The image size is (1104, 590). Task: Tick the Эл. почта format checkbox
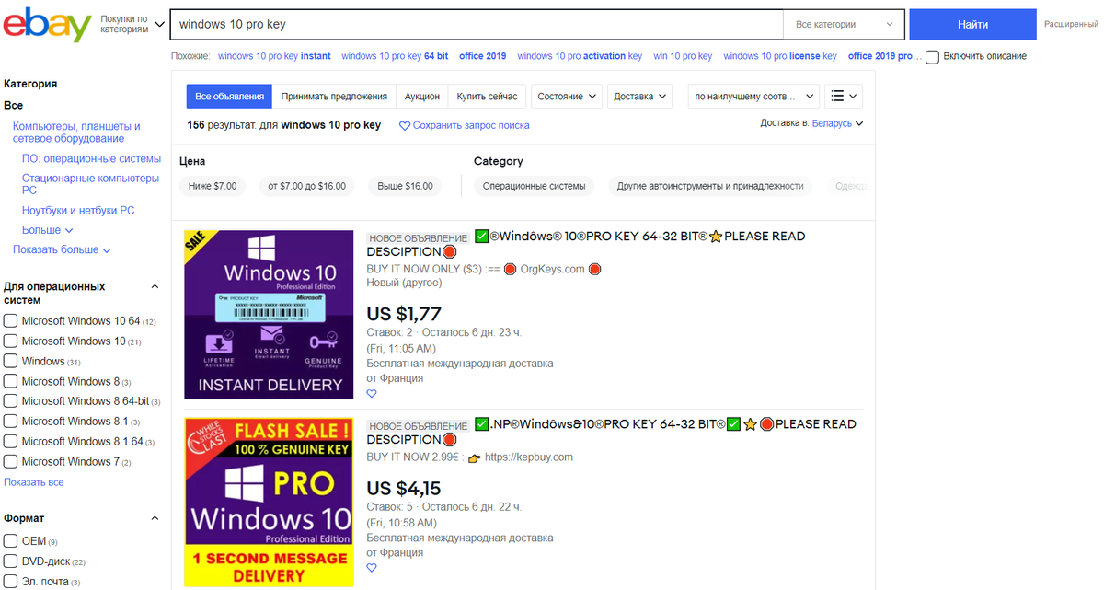tap(10, 582)
